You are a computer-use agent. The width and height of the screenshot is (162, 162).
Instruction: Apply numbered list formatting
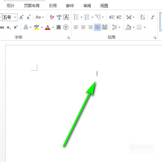pyautogui.click(x=87, y=17)
